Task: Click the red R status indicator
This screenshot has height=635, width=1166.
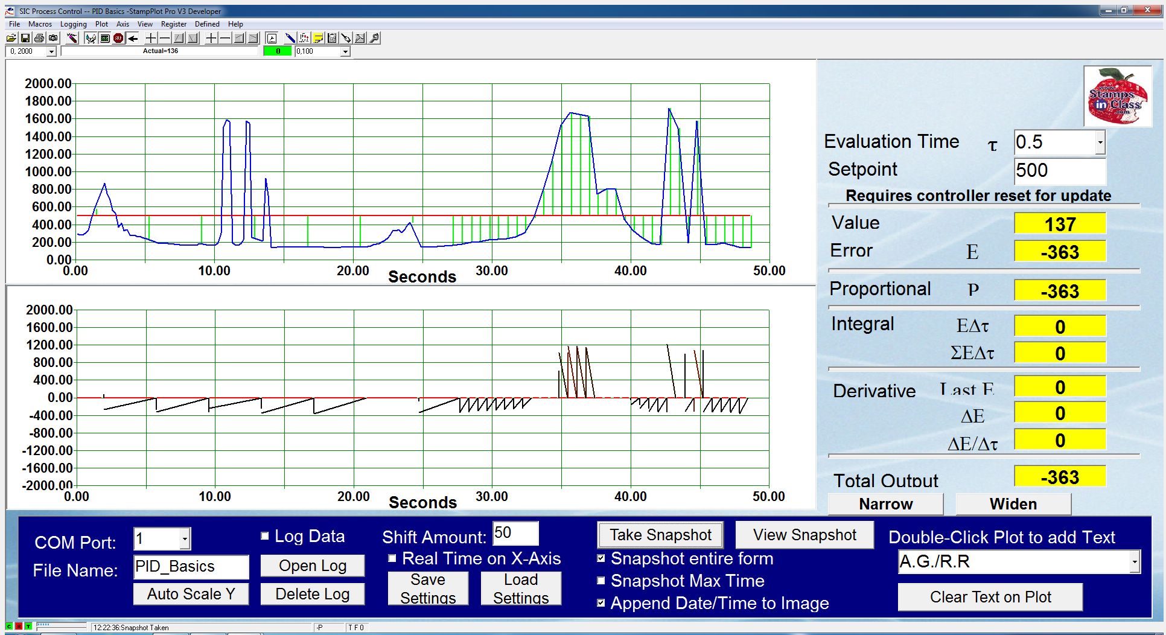Action: pyautogui.click(x=19, y=627)
